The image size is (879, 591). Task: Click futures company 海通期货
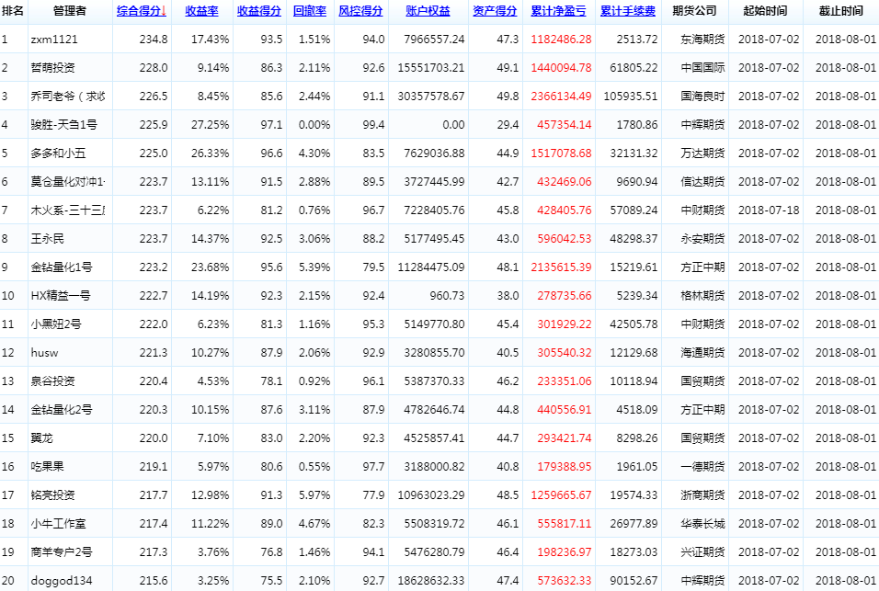pyautogui.click(x=703, y=353)
